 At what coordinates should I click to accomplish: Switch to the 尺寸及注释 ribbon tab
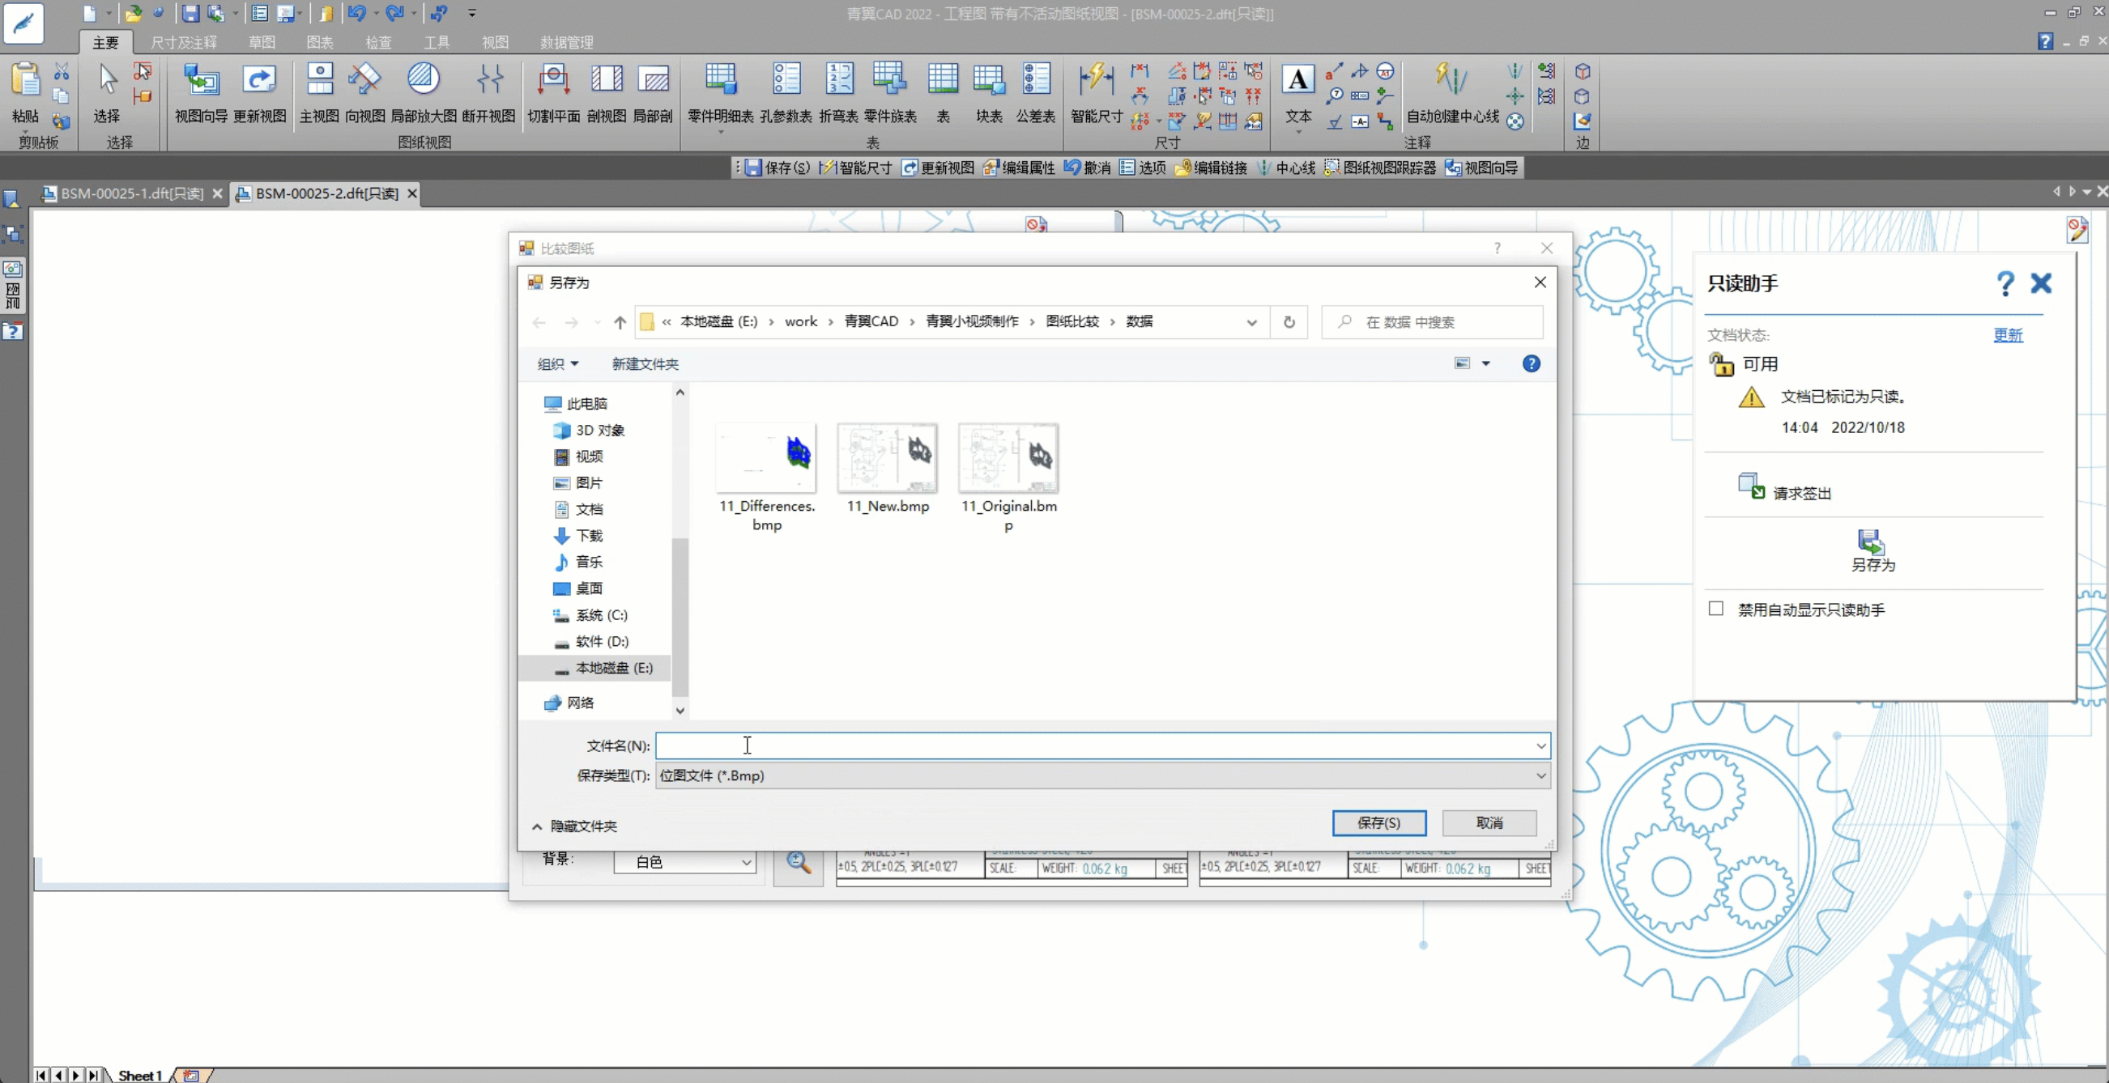(183, 43)
